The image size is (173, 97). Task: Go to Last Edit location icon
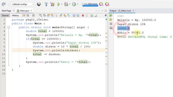24,16
